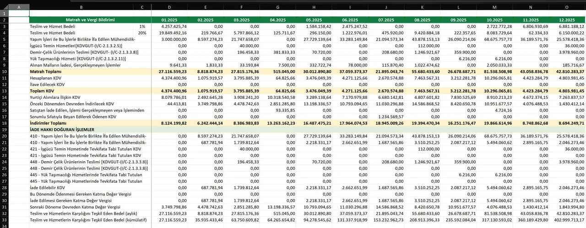Select the cell with value 125.711,67
This screenshot has width=586, height=228.
277,33
